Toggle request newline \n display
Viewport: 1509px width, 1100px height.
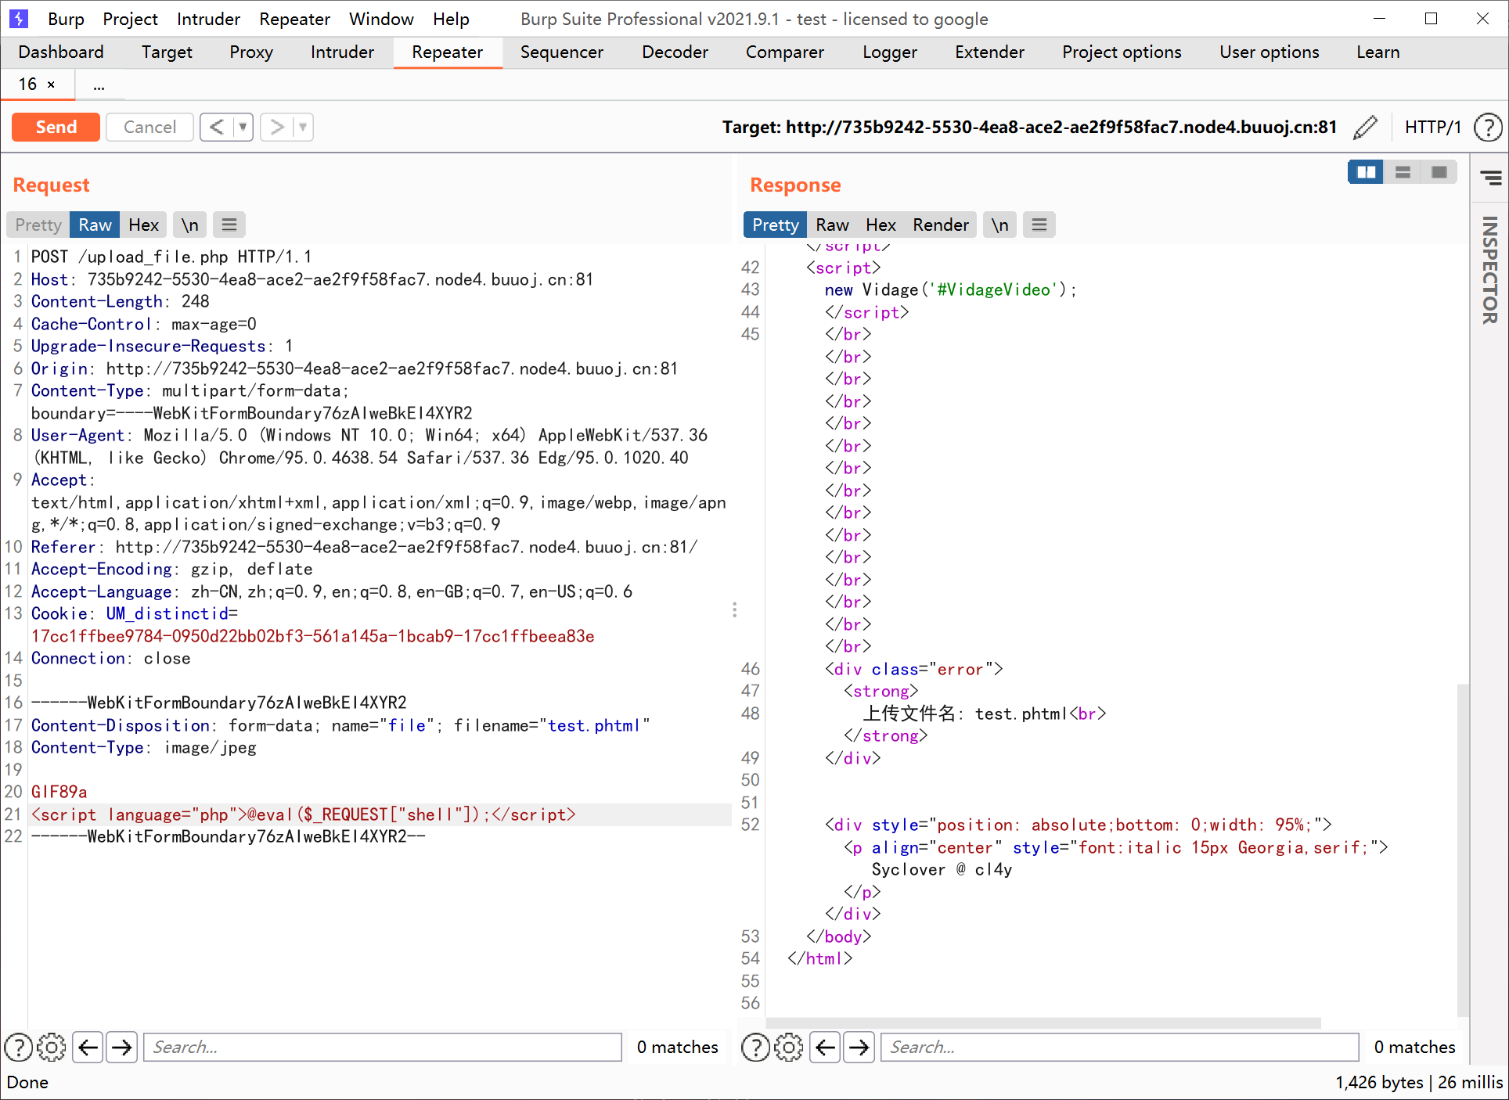click(190, 225)
